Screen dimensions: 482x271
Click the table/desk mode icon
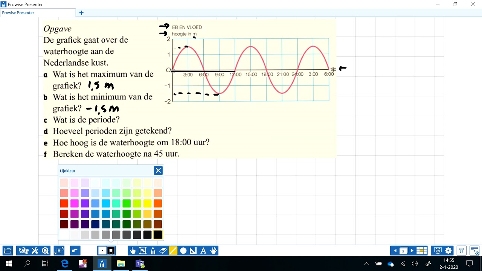462,251
